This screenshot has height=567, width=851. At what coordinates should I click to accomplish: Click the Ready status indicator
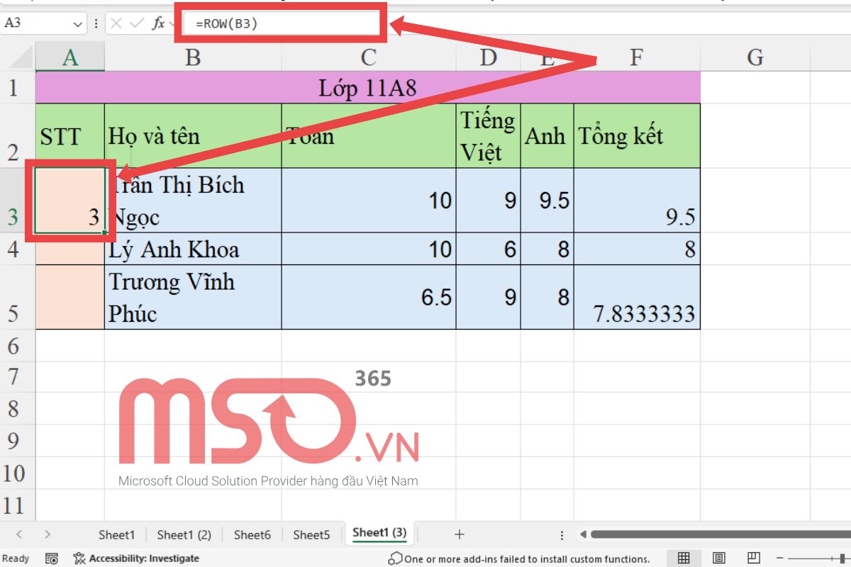click(16, 558)
